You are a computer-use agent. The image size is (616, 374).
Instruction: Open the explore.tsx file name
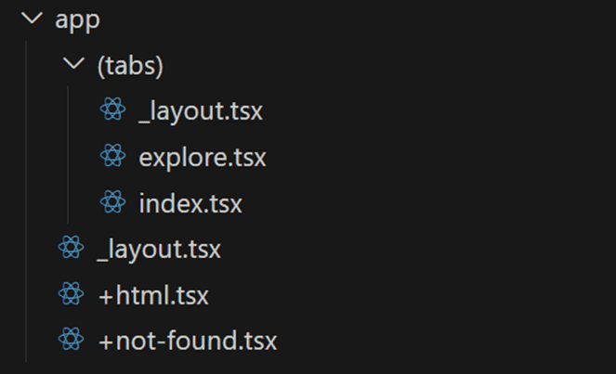(x=203, y=158)
